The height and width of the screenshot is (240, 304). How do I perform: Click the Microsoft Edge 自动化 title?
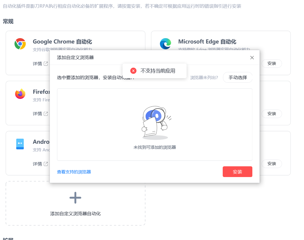click(x=207, y=42)
